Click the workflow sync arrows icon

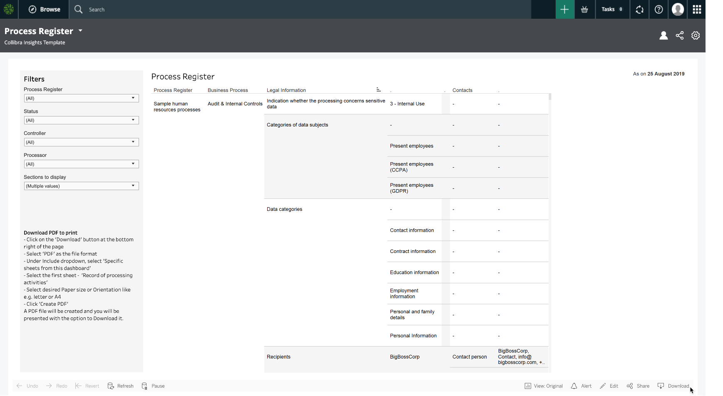(639, 9)
